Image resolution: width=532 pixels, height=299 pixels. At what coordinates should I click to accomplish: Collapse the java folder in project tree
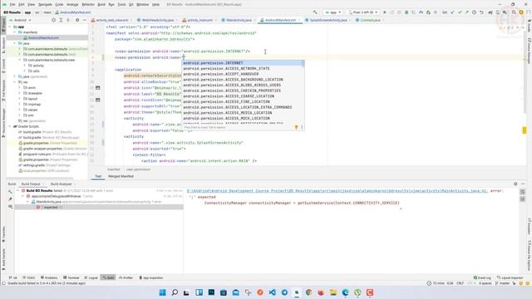click(15, 43)
